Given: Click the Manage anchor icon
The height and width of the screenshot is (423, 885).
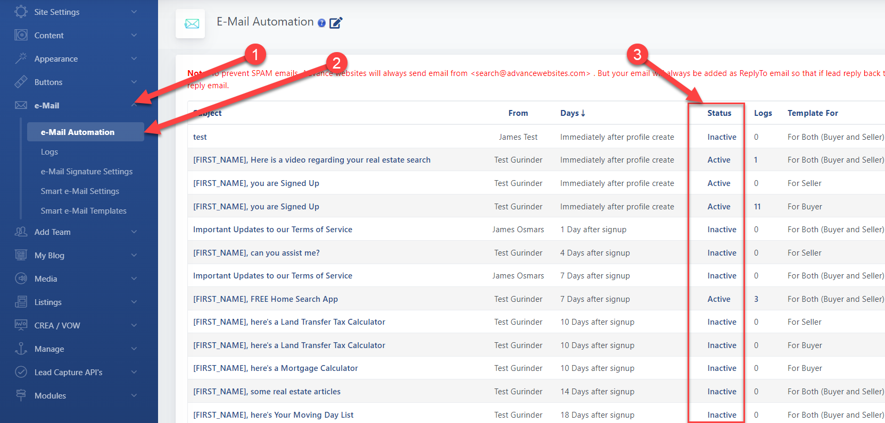Looking at the screenshot, I should [x=21, y=349].
